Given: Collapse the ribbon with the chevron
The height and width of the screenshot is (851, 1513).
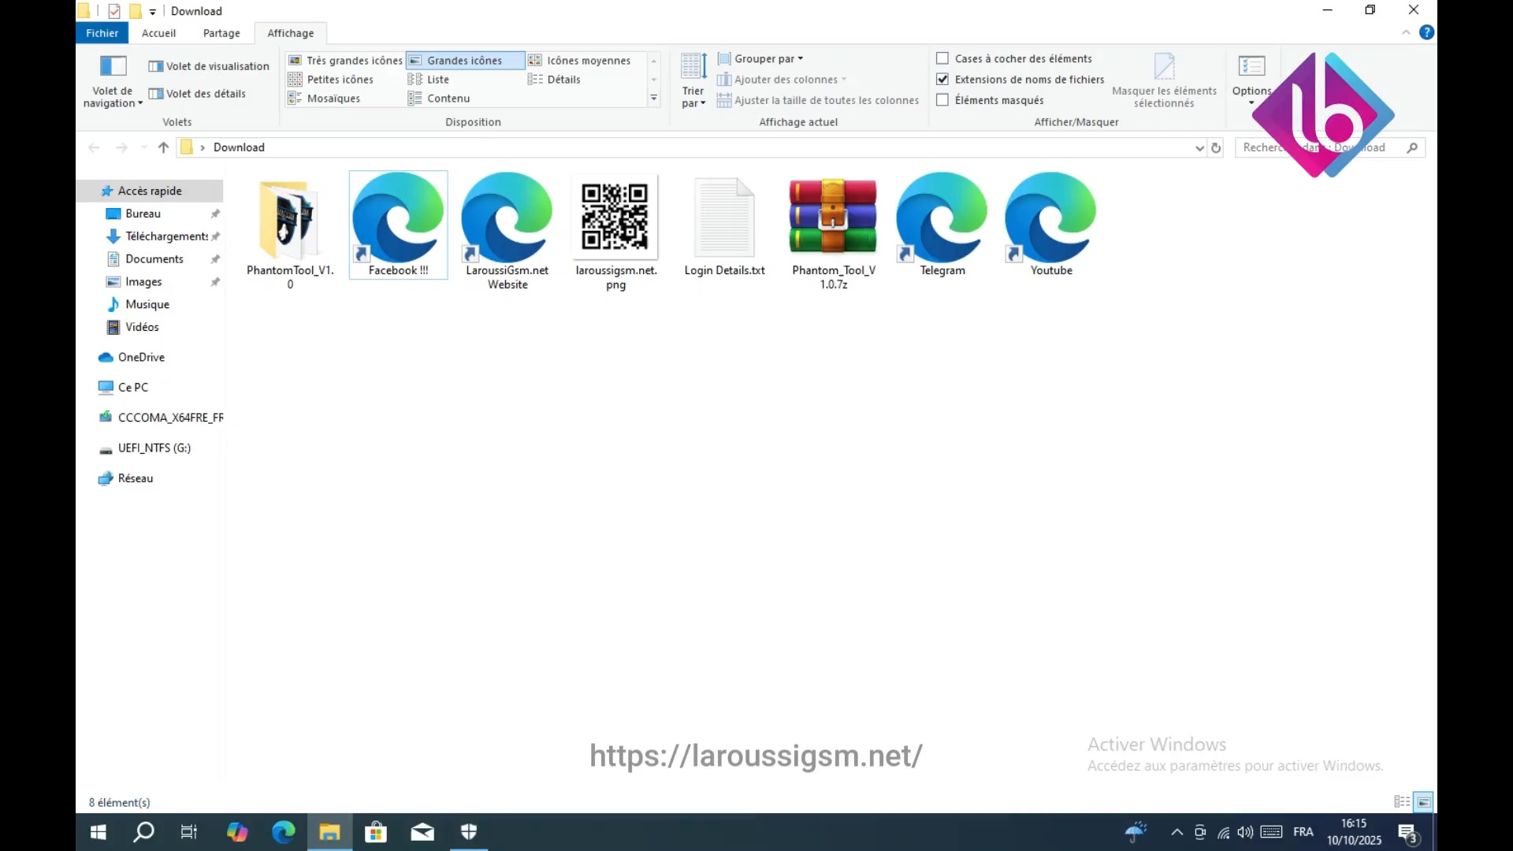Looking at the screenshot, I should (x=1406, y=32).
